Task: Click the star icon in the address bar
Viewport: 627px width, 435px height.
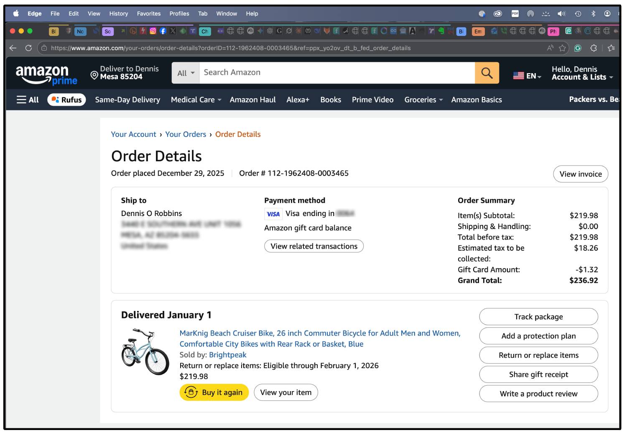Action: click(562, 48)
